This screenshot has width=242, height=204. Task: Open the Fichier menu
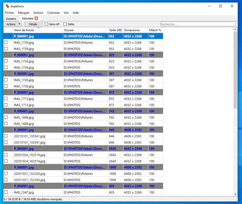10,13
